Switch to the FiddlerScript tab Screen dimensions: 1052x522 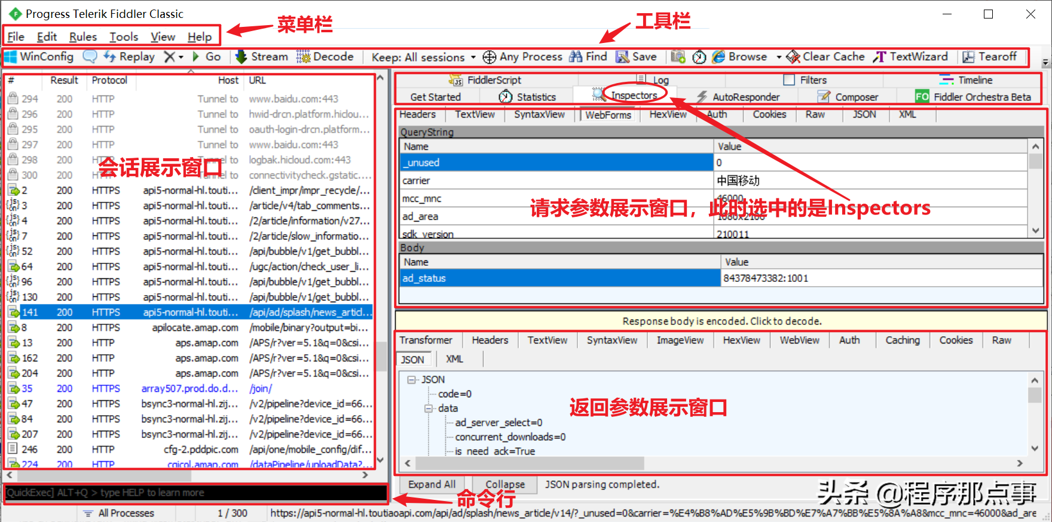(x=485, y=80)
